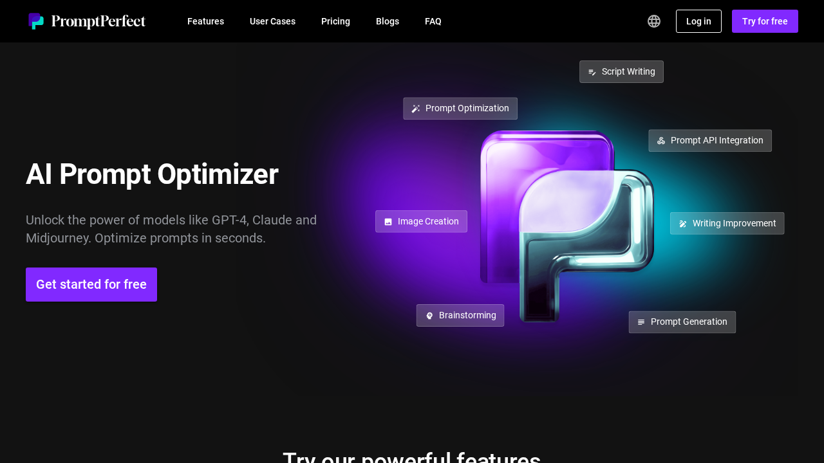Viewport: 824px width, 463px height.
Task: Open the Pricing page
Action: (x=335, y=21)
